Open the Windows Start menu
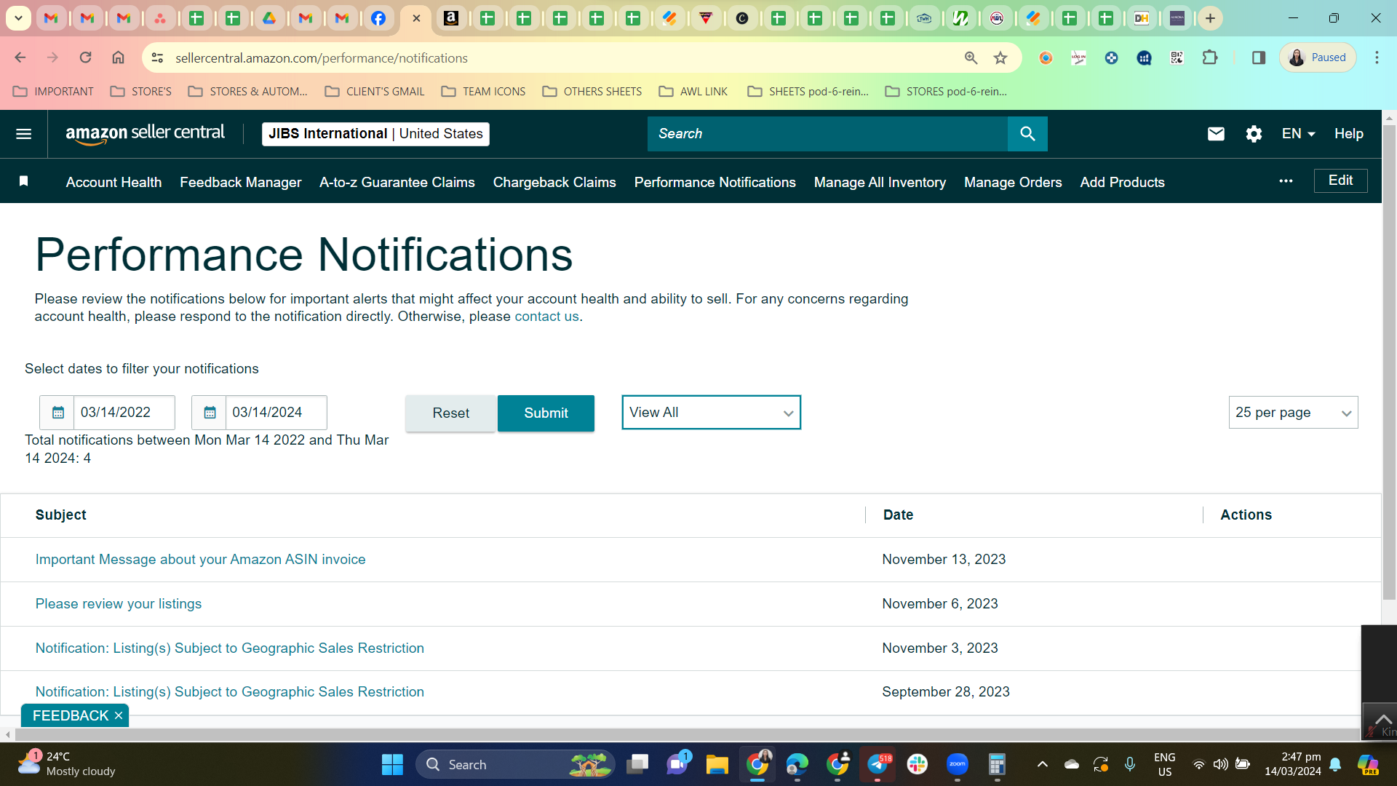This screenshot has width=1397, height=786. (x=392, y=764)
